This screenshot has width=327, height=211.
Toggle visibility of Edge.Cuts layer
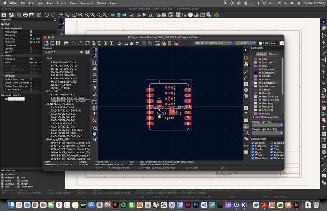click(260, 110)
